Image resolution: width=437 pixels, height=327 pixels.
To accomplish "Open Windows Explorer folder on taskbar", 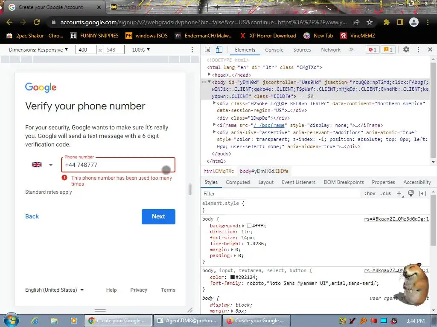I will (x=54, y=321).
